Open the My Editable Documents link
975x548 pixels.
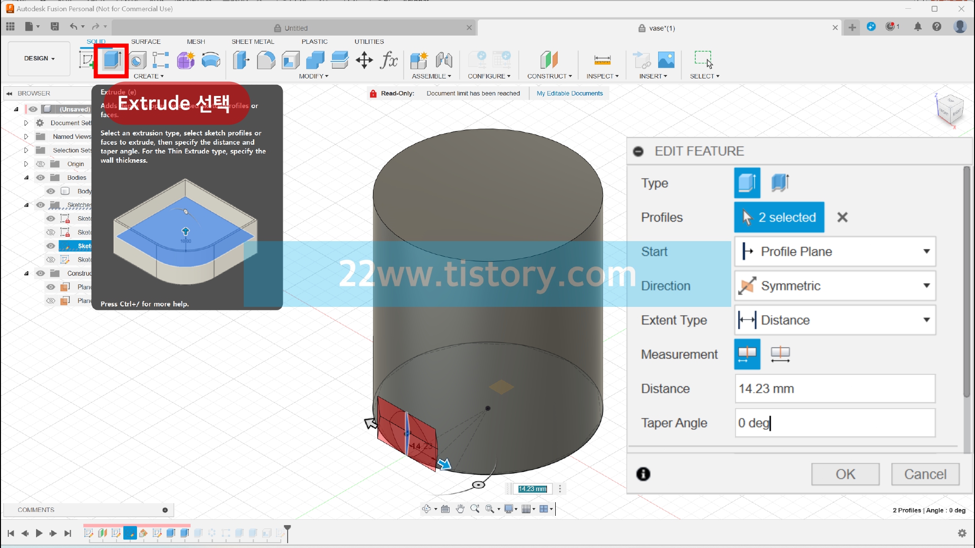pos(569,93)
